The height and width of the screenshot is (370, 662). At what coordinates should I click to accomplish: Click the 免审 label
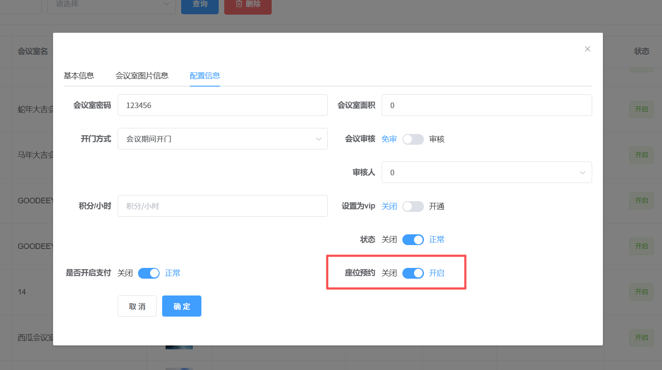[x=389, y=139]
